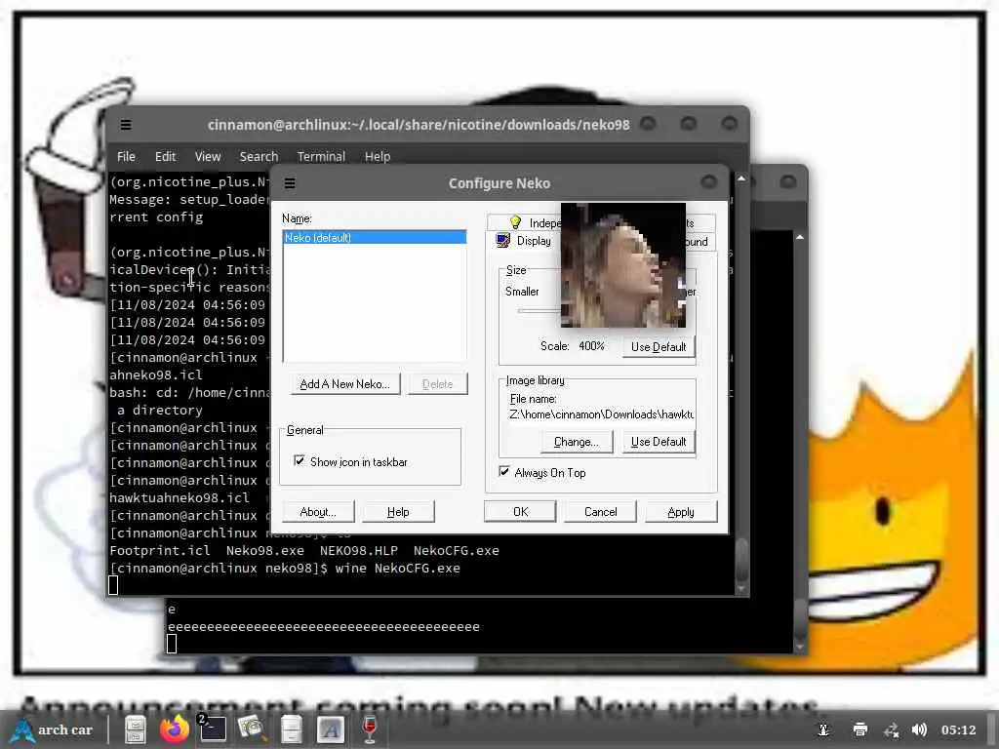
Task: Open the terminal File menu
Action: pyautogui.click(x=126, y=157)
